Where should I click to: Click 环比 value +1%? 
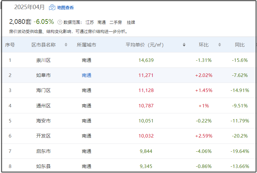click(204, 106)
